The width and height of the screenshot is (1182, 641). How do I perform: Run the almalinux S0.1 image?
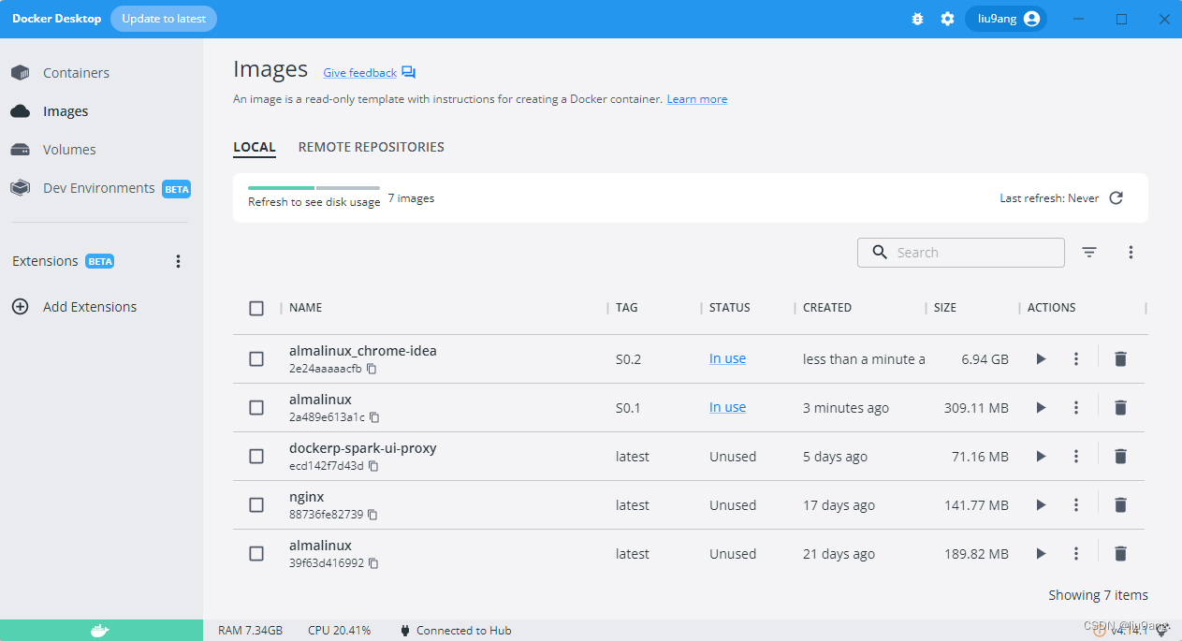point(1041,407)
